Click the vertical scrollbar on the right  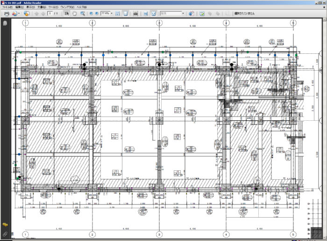(323, 117)
